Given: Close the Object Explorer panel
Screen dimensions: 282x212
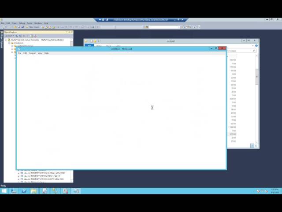Looking at the screenshot, I should (x=72, y=32).
